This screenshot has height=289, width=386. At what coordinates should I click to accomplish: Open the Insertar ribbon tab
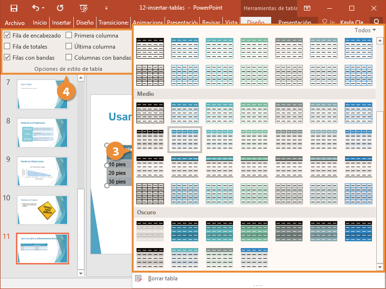(x=61, y=23)
